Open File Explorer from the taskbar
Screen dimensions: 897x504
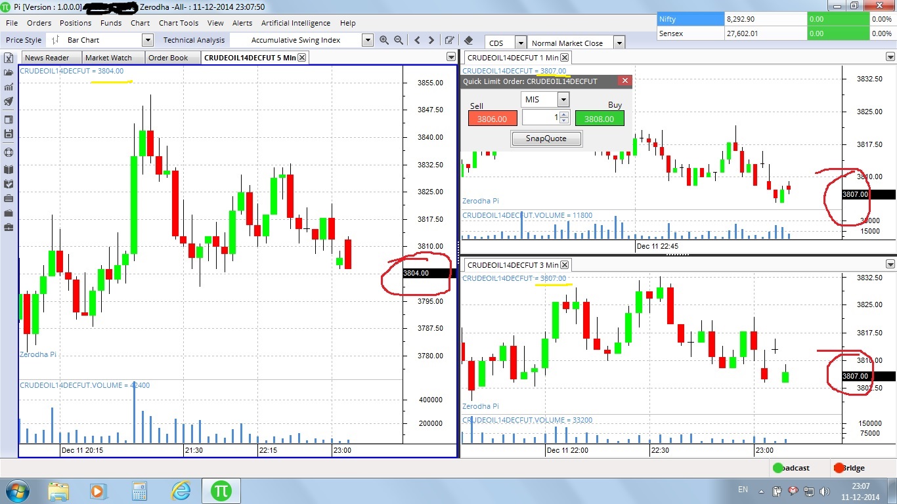point(58,491)
